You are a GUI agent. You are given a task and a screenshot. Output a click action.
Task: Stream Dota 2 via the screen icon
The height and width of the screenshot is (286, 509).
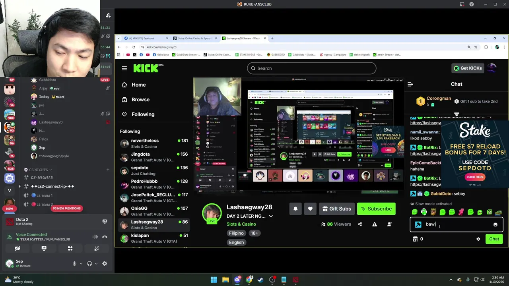[x=105, y=222]
